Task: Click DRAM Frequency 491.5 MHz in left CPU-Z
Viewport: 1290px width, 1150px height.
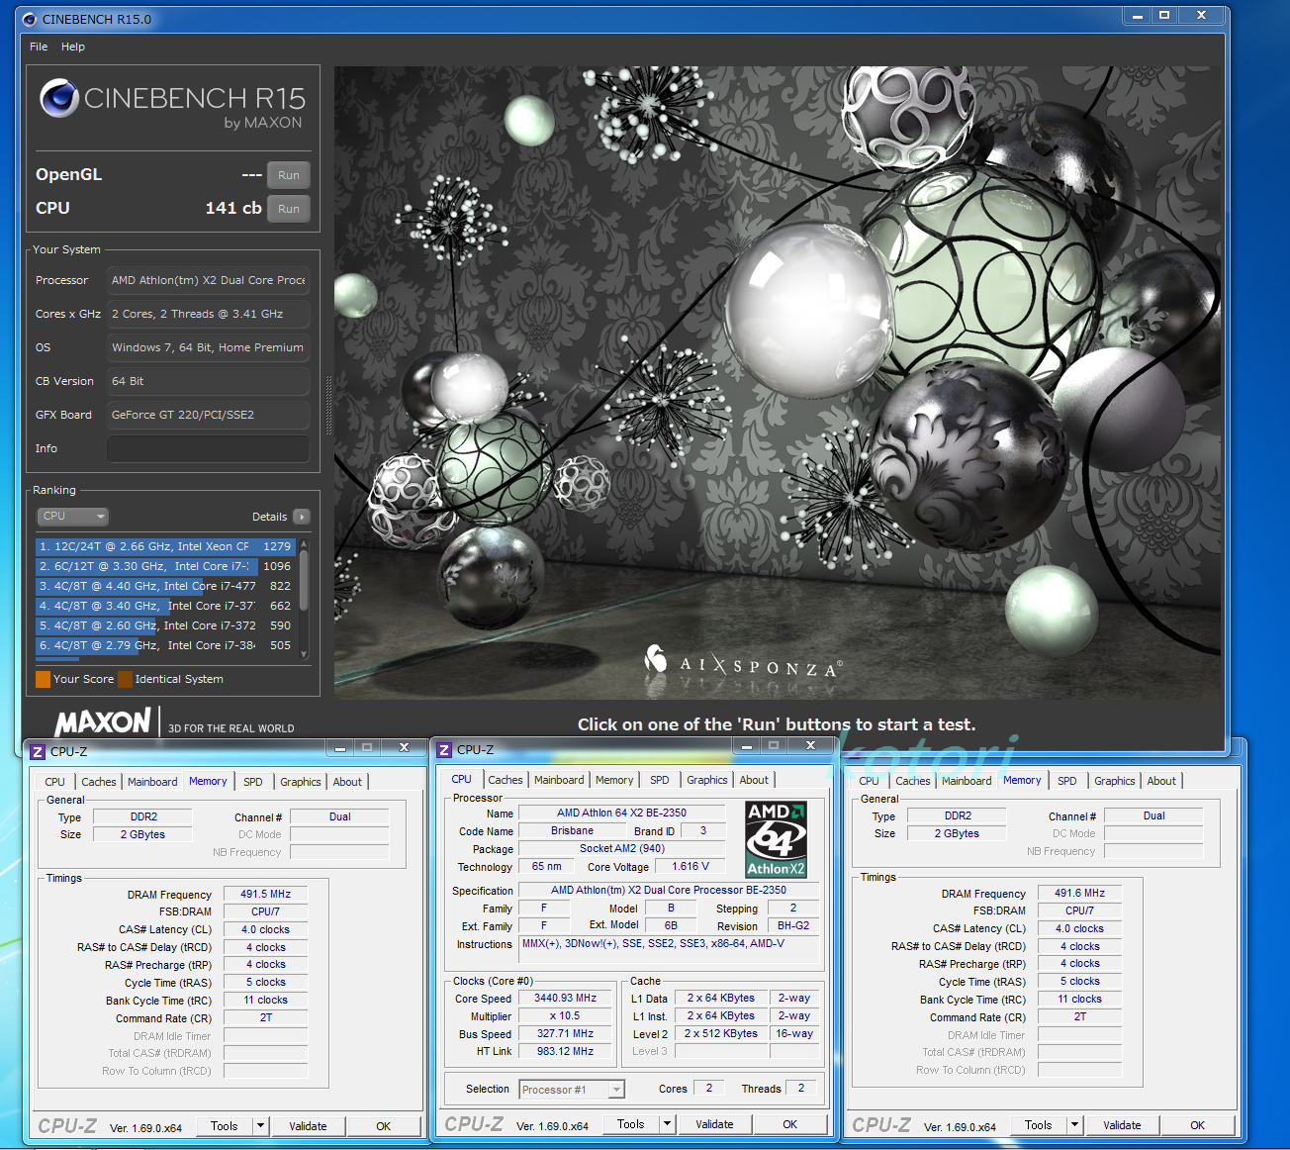Action: pyautogui.click(x=266, y=894)
